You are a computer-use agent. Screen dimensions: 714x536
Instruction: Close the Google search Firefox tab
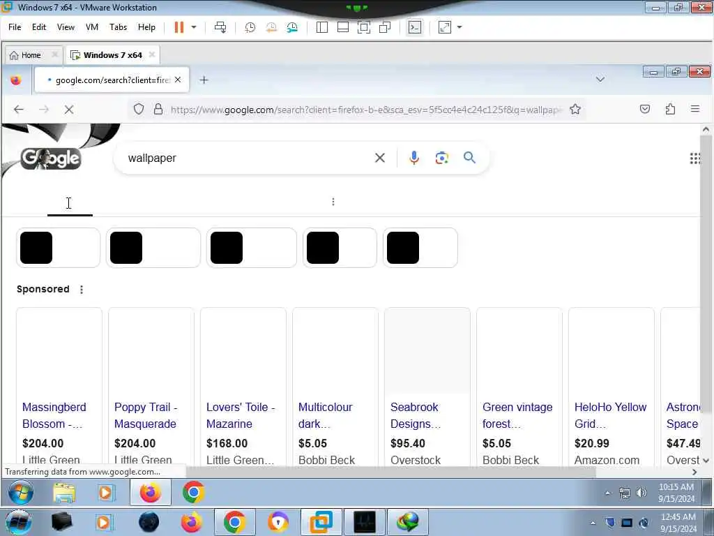pyautogui.click(x=178, y=80)
